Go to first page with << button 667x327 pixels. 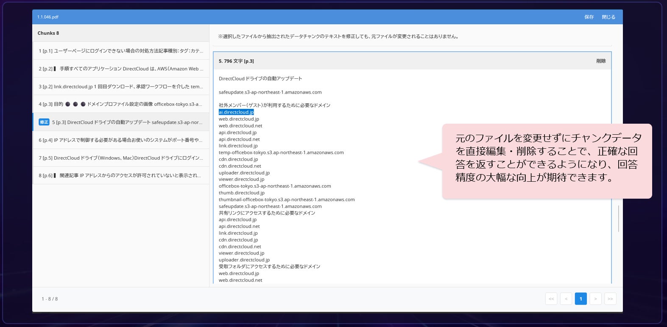551,299
